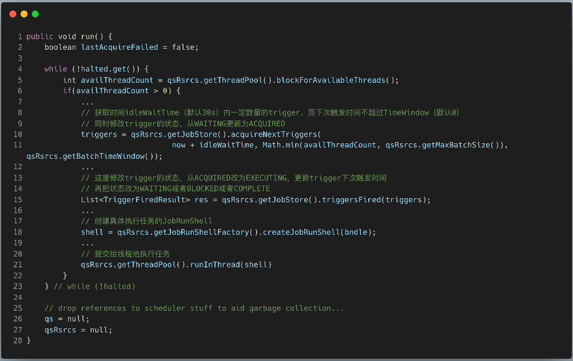Click 'runInThread(shell)' on line 21
Viewport: 573px width, 361px height.
(x=231, y=264)
